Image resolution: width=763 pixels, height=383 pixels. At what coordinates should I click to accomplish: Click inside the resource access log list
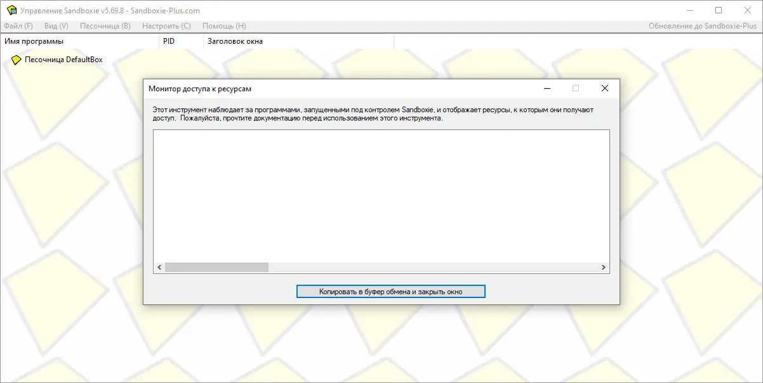coord(381,196)
